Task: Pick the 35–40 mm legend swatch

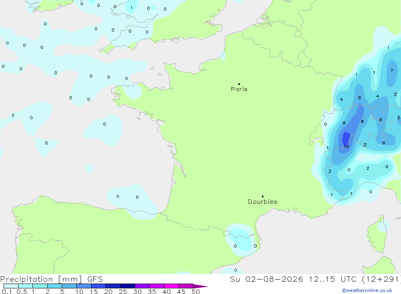Action: [x=157, y=286]
